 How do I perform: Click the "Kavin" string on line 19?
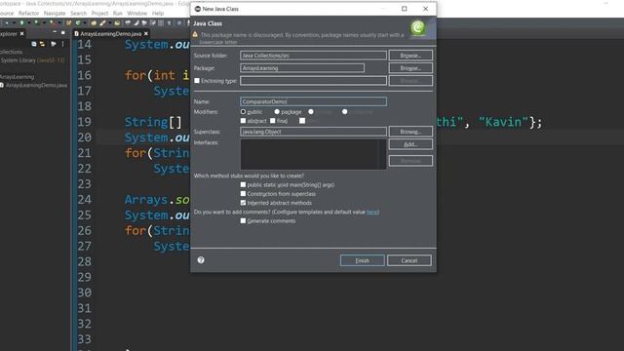503,122
